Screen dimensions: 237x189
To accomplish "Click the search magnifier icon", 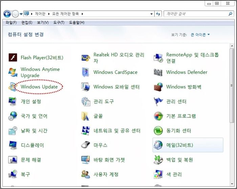I will (230, 14).
